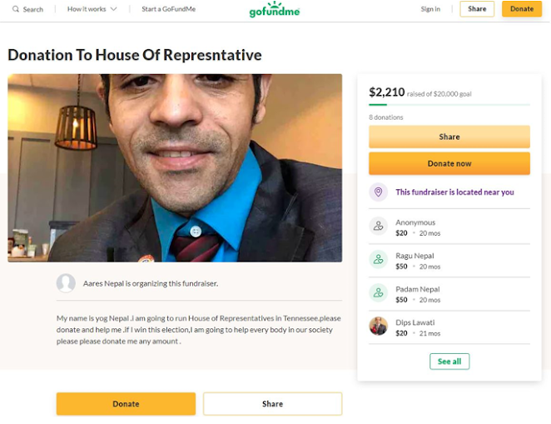Click the header Share button
The height and width of the screenshot is (424, 551).
[477, 9]
